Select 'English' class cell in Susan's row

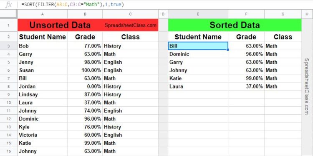click(130, 70)
